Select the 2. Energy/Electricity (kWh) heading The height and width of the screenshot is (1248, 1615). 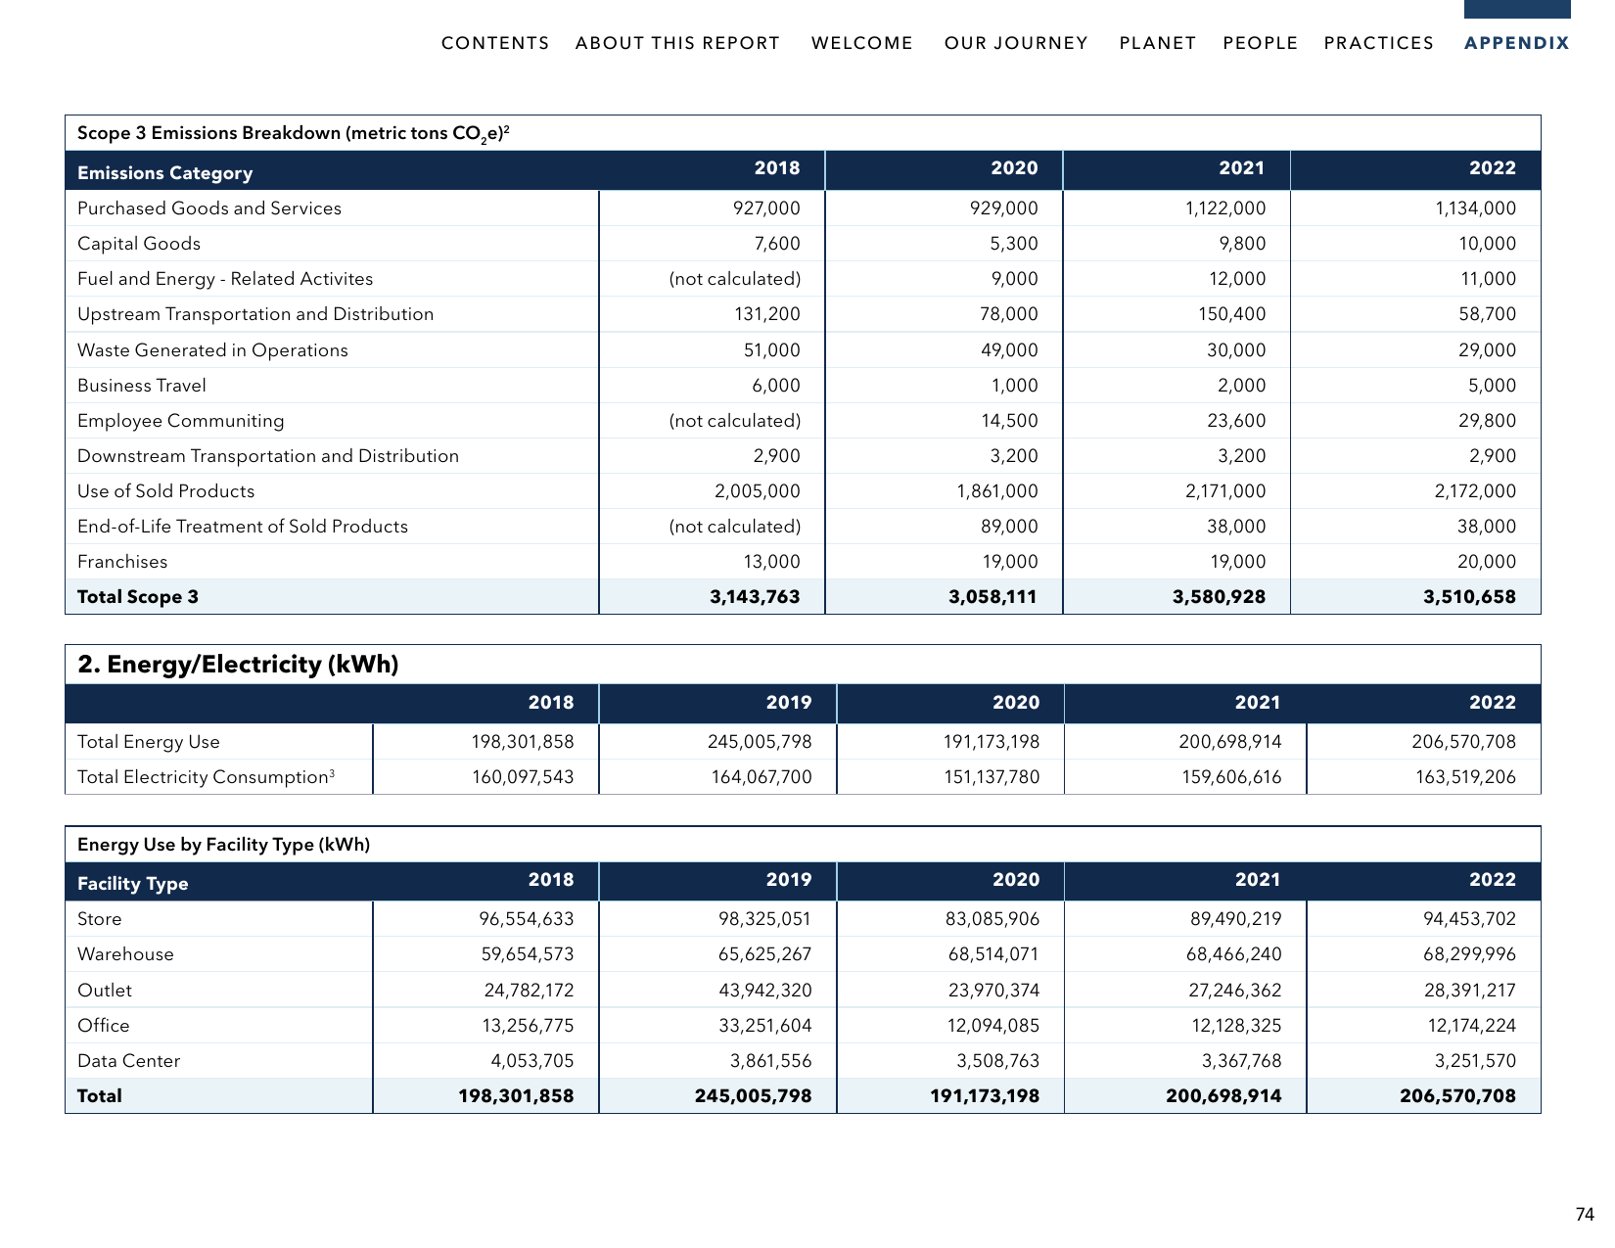click(x=238, y=665)
